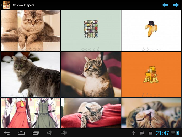Go to previous page with left arrow

point(165,5)
